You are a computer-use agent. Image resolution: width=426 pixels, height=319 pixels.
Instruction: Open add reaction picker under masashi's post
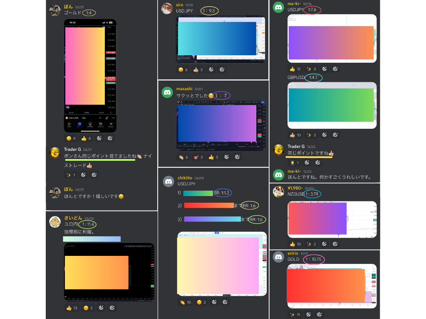[x=227, y=157]
